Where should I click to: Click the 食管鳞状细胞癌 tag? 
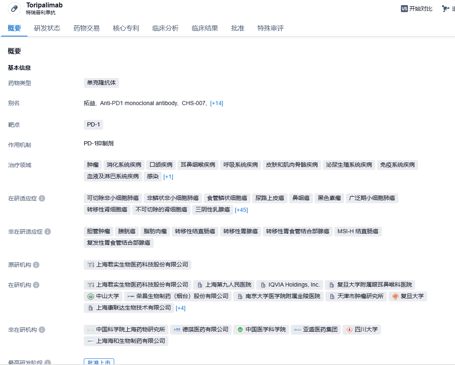pos(227,198)
